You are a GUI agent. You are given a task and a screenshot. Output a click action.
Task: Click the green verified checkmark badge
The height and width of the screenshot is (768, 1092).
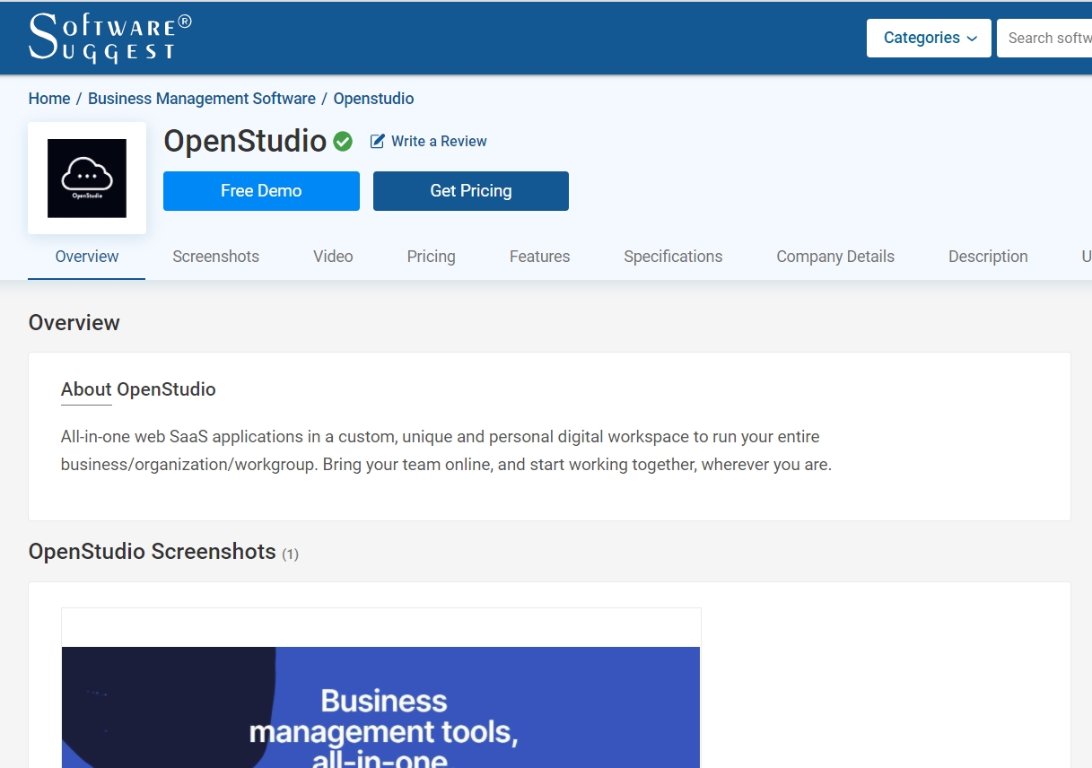343,142
